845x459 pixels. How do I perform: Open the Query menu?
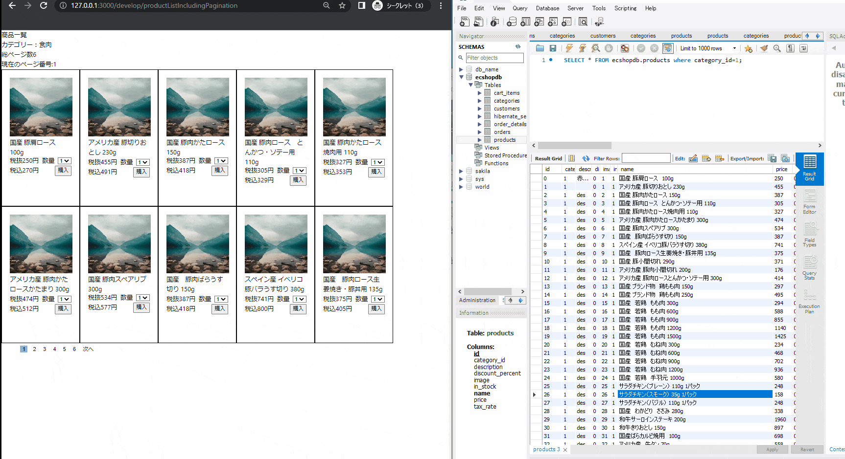(520, 8)
